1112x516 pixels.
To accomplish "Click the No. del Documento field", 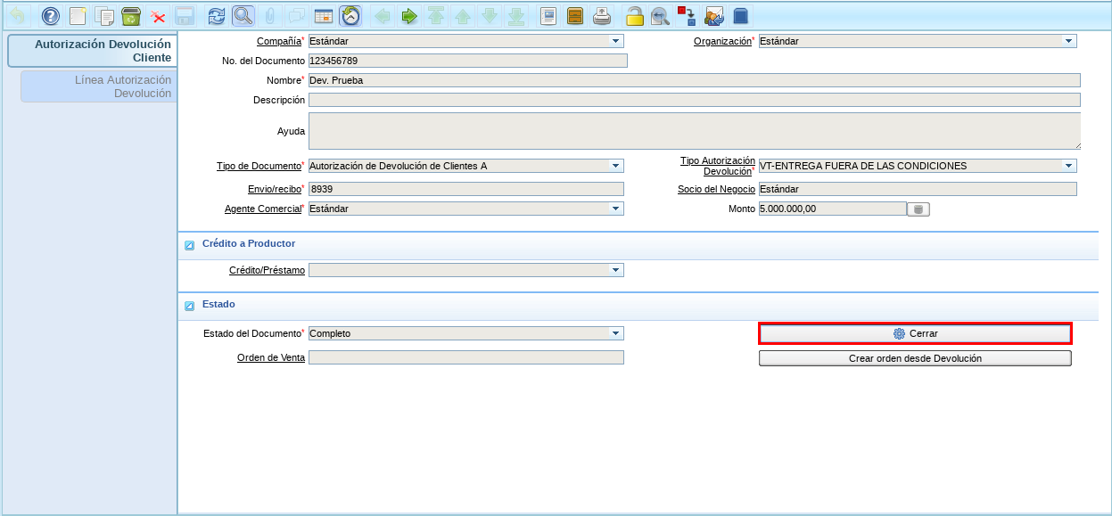I will [468, 61].
